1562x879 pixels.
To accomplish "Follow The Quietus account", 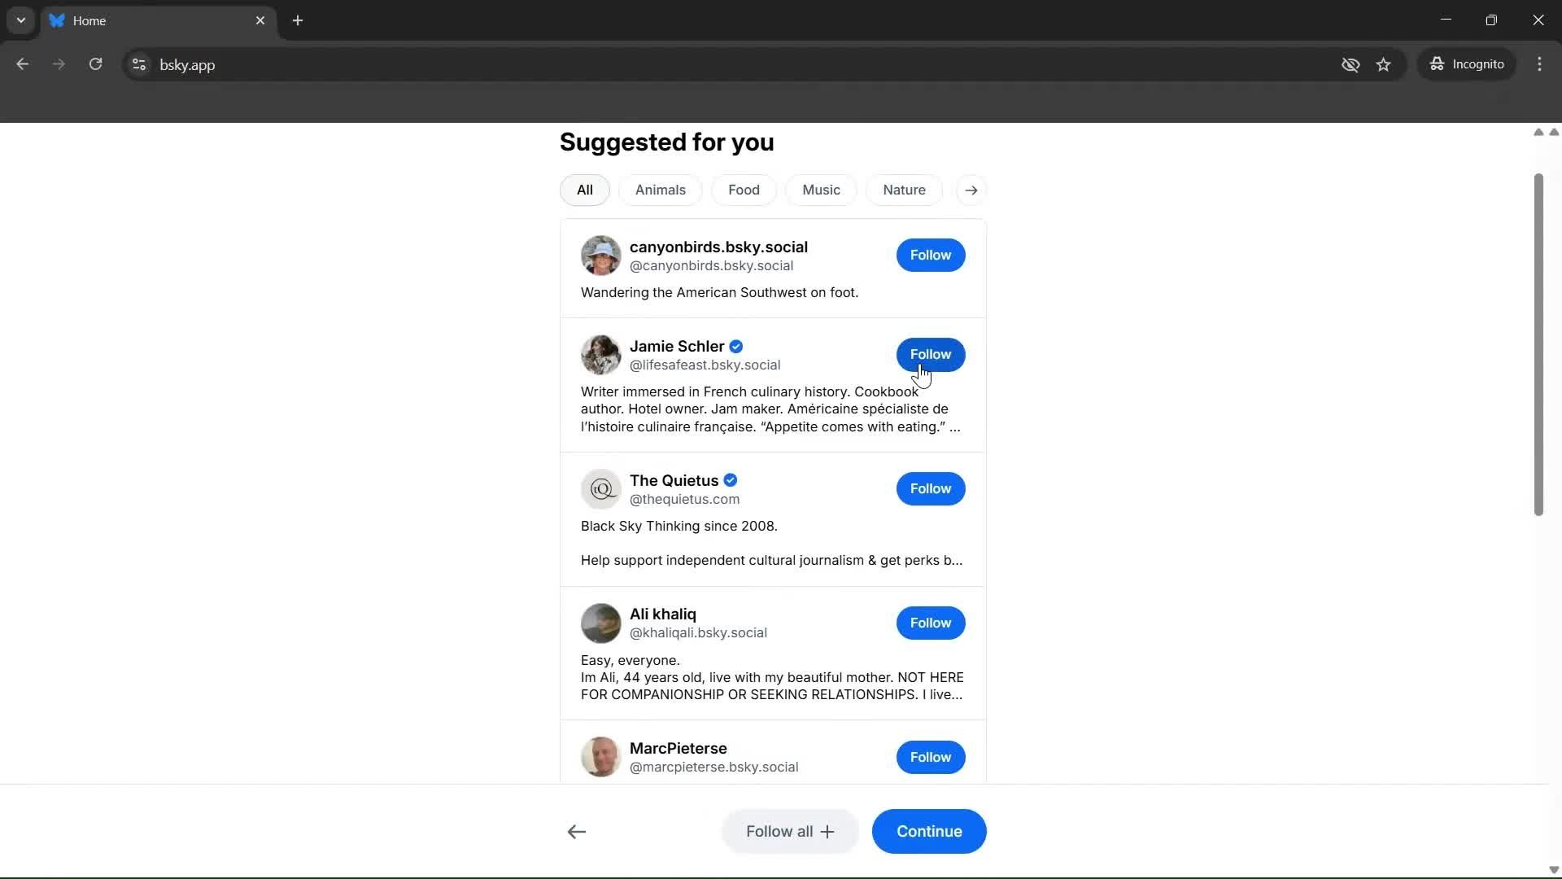I will tap(931, 488).
